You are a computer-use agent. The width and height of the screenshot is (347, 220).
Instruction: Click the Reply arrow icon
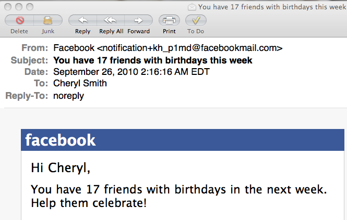82,21
